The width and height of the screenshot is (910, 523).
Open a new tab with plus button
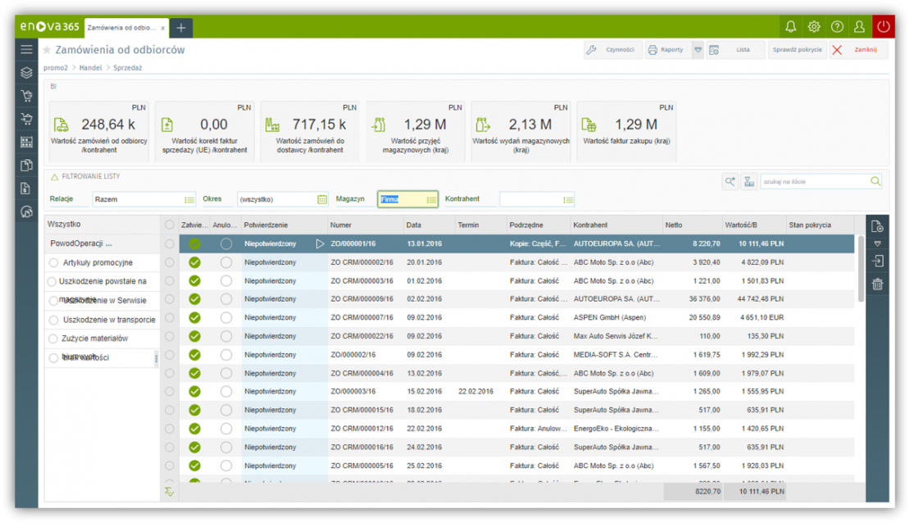(x=181, y=28)
